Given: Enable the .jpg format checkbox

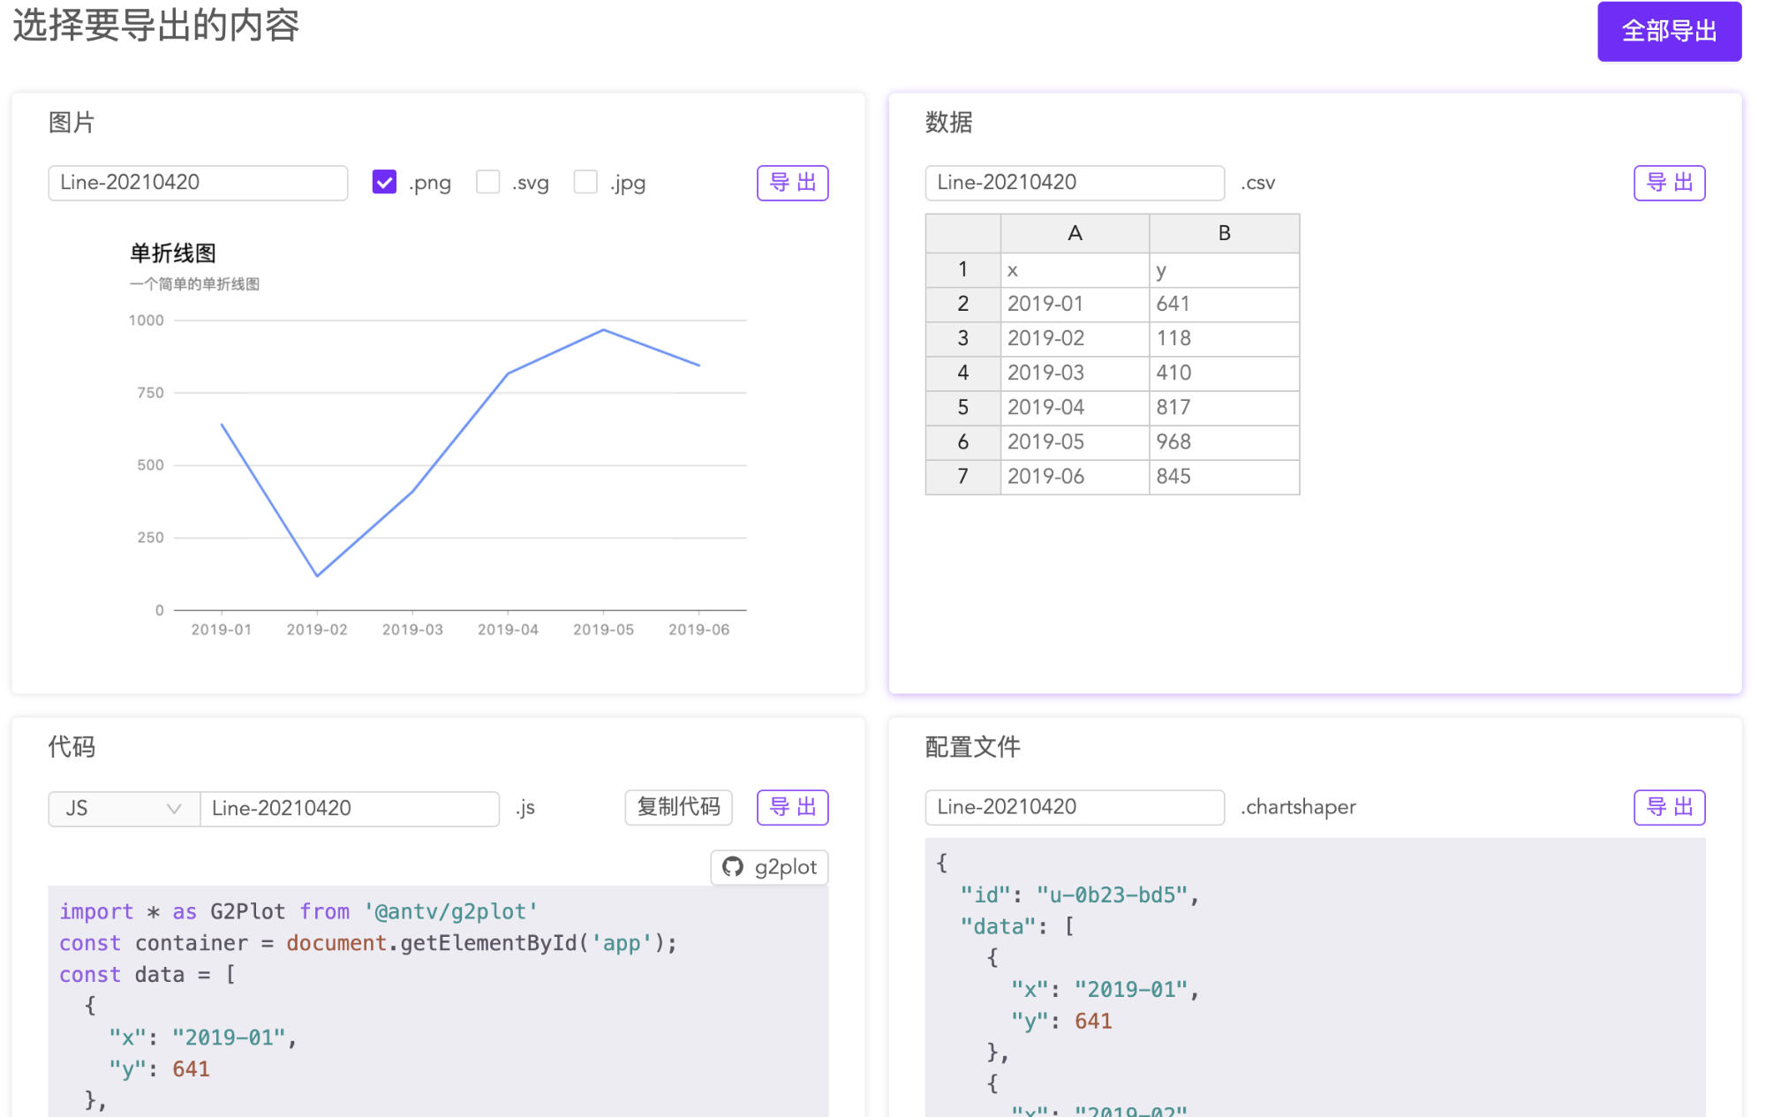Looking at the screenshot, I should (585, 182).
